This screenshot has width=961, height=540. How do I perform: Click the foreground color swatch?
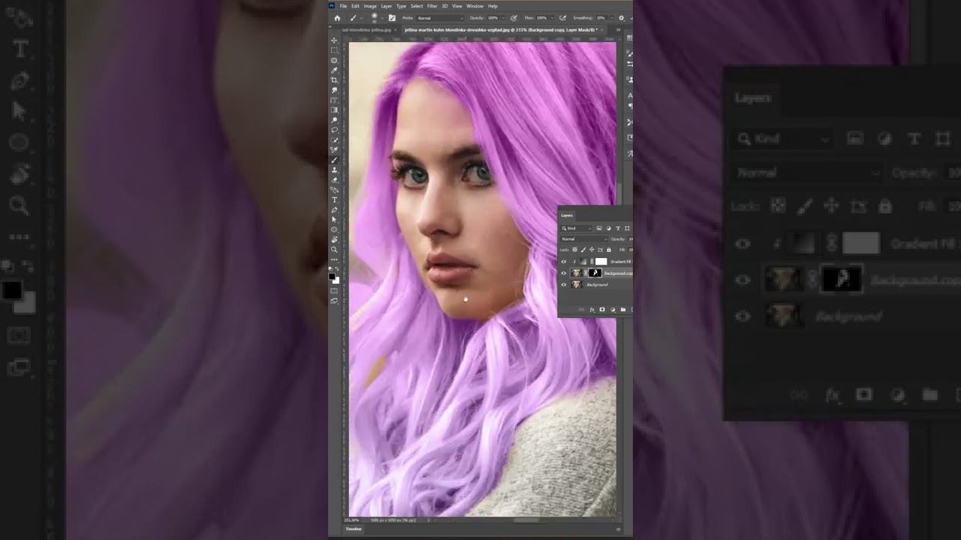[332, 276]
